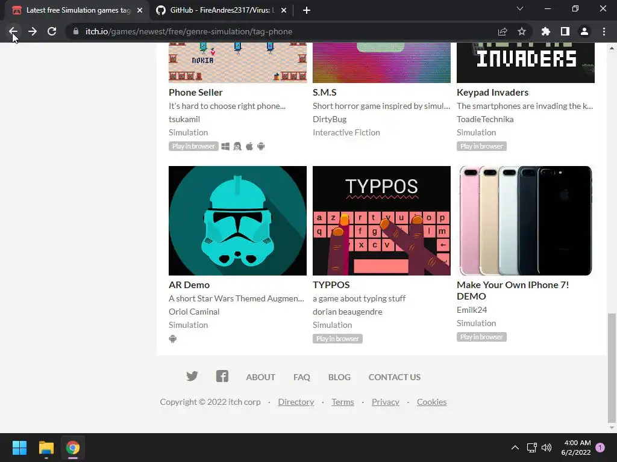Go back with the browser back arrow
Viewport: 617px width, 462px height.
click(13, 31)
